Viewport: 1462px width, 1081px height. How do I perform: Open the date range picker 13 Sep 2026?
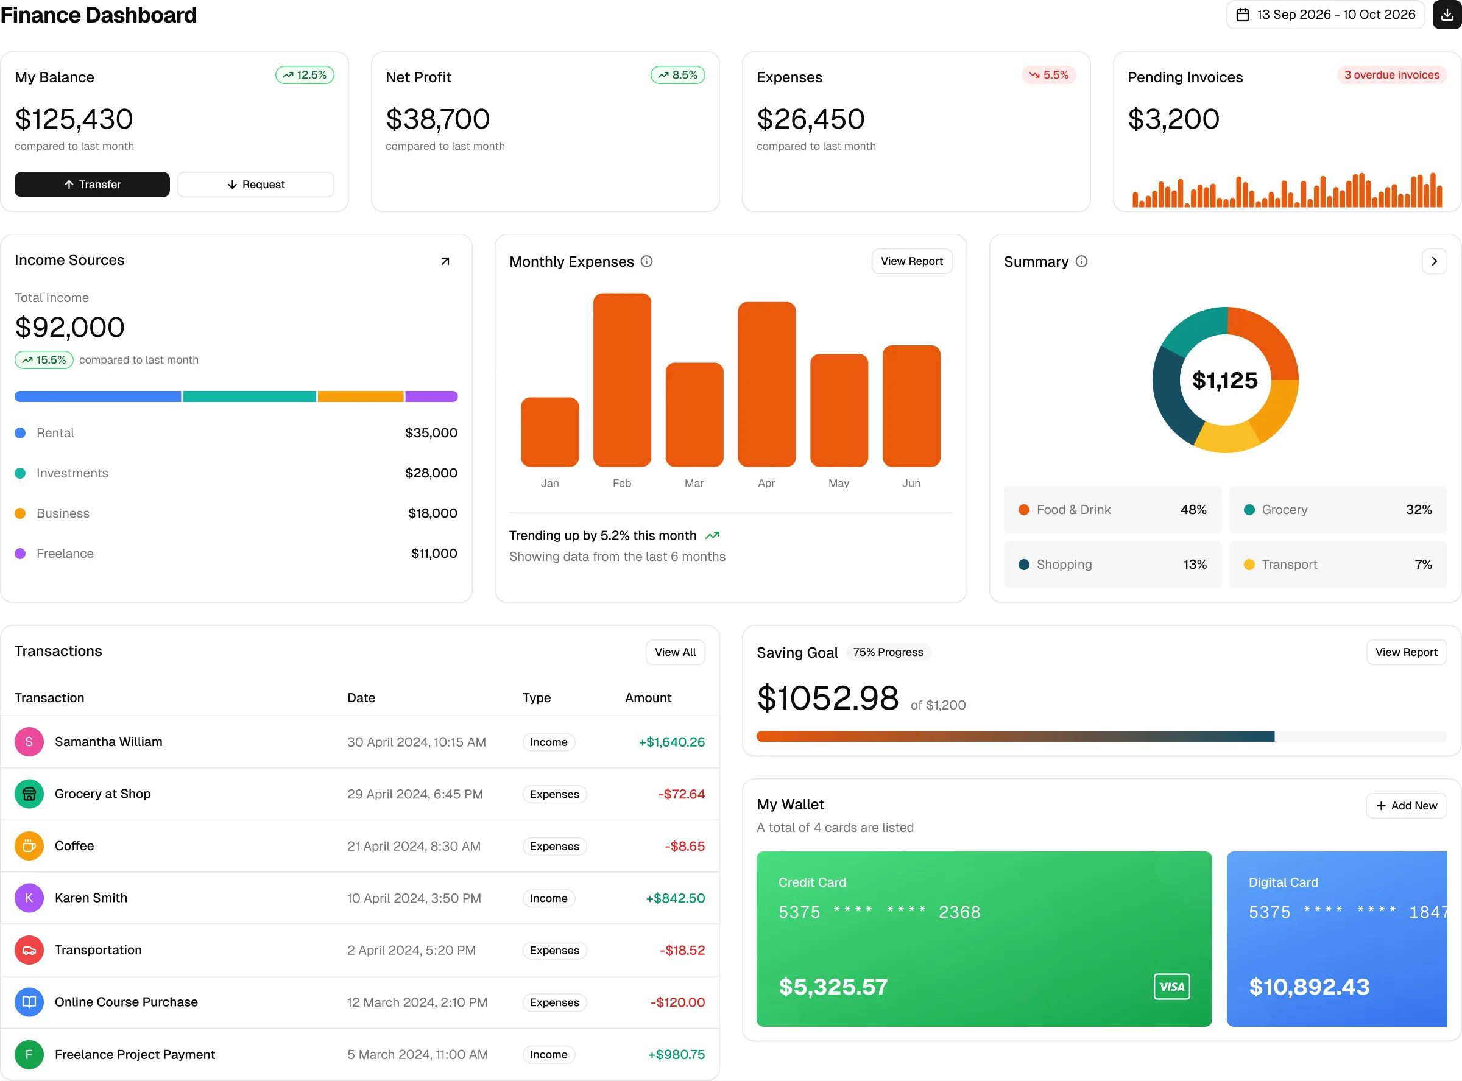(1325, 15)
